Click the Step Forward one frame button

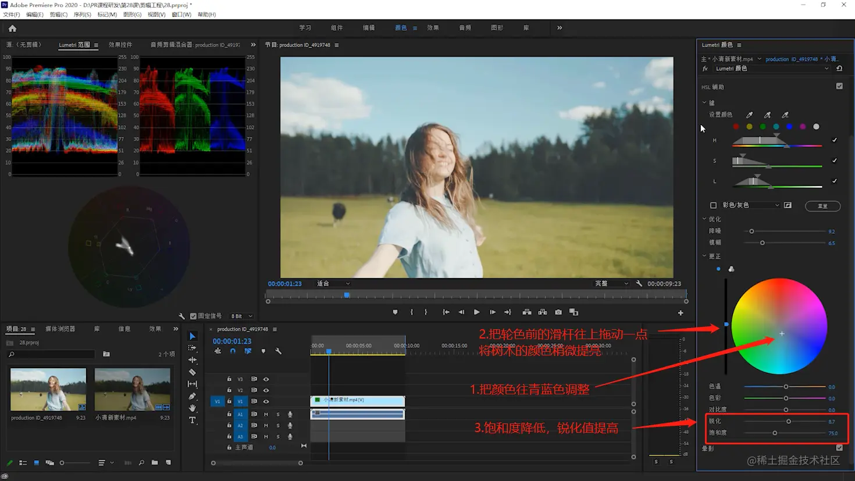coord(493,312)
